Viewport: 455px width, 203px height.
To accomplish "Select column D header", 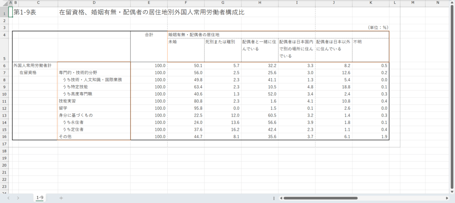I will click(x=94, y=3).
